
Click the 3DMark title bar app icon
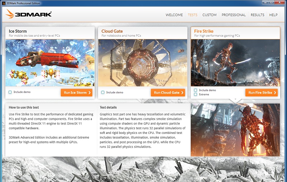4,3
